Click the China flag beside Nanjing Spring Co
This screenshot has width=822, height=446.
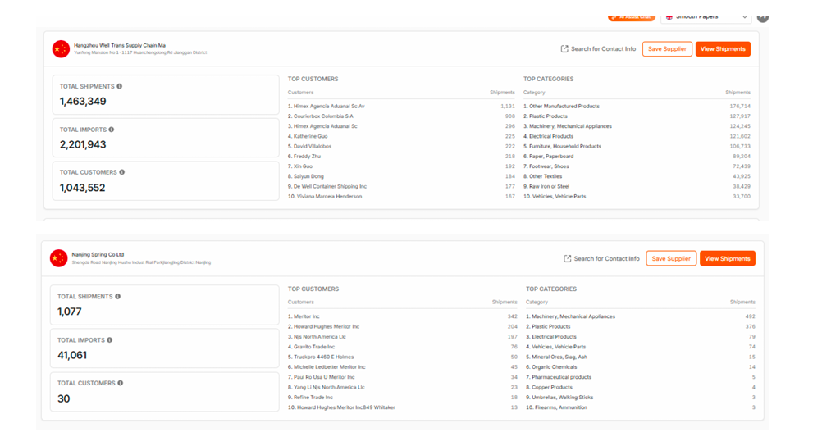point(59,258)
